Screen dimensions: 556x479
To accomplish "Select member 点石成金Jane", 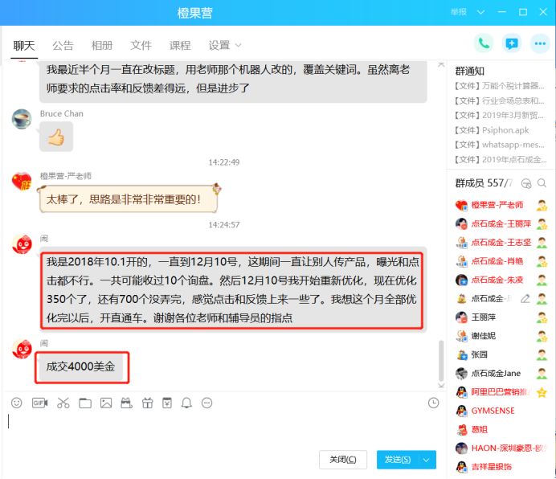I will click(x=501, y=373).
